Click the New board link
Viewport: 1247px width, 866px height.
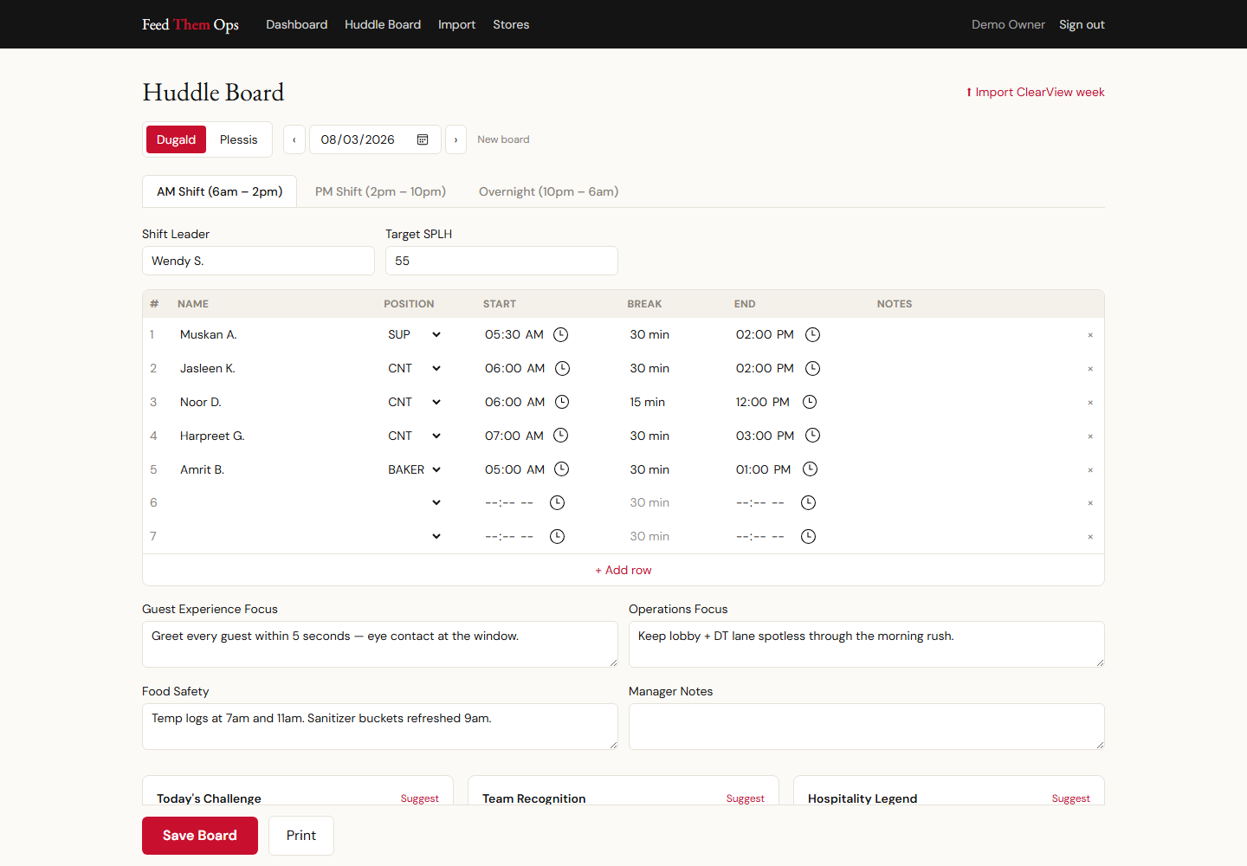pos(503,139)
